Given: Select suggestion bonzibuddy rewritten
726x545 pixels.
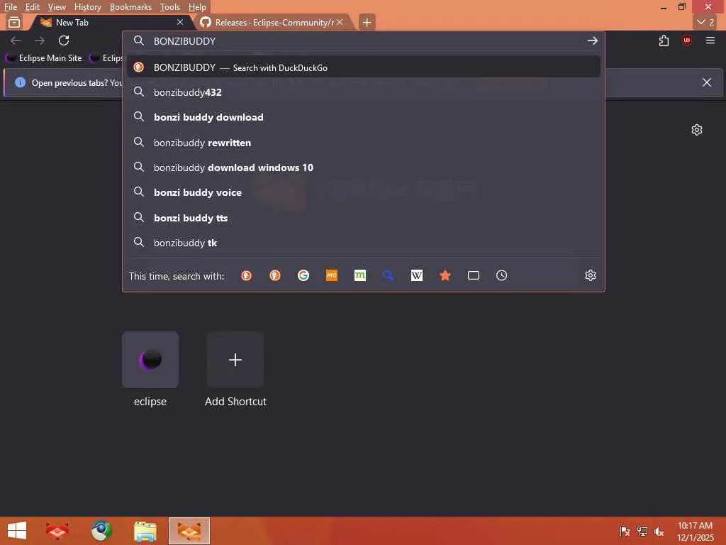Looking at the screenshot, I should tap(364, 143).
